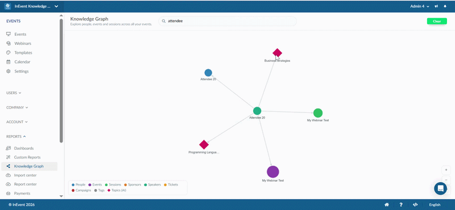455x210 pixels.
Task: Select the Programming Langua... topic node
Action: (x=204, y=145)
